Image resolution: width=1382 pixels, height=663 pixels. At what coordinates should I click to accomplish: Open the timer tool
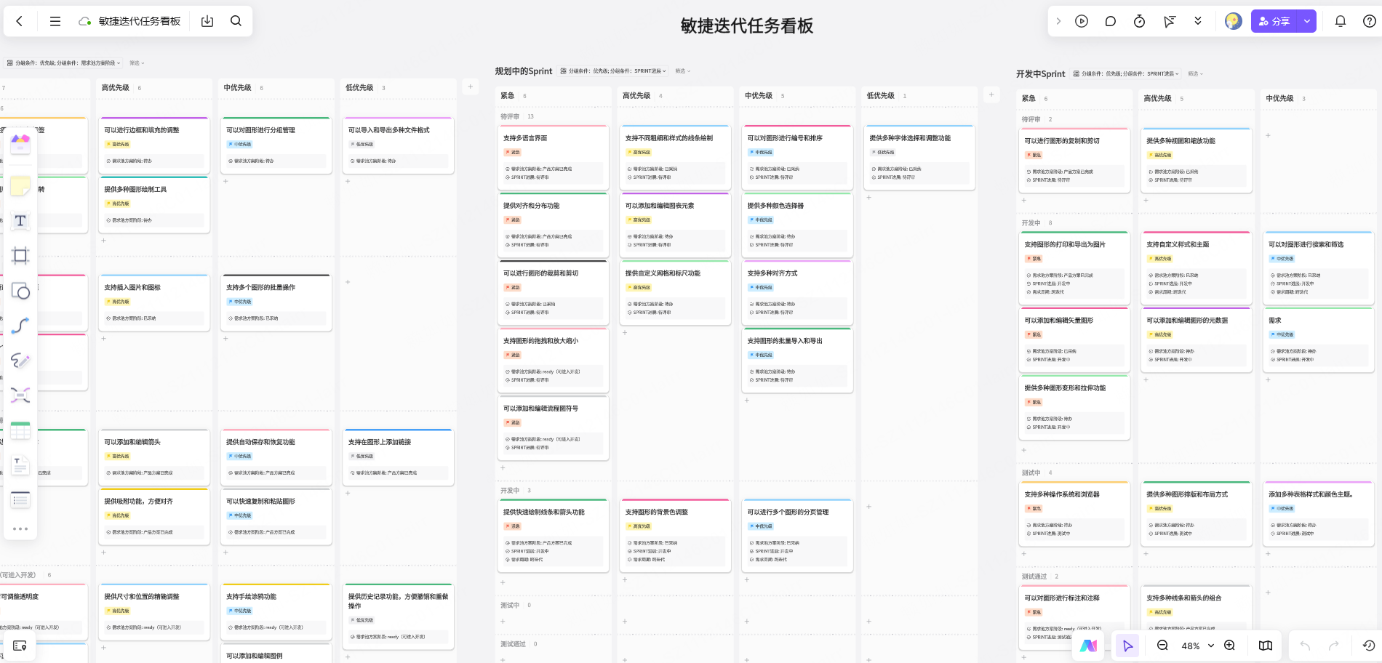pyautogui.click(x=1139, y=21)
